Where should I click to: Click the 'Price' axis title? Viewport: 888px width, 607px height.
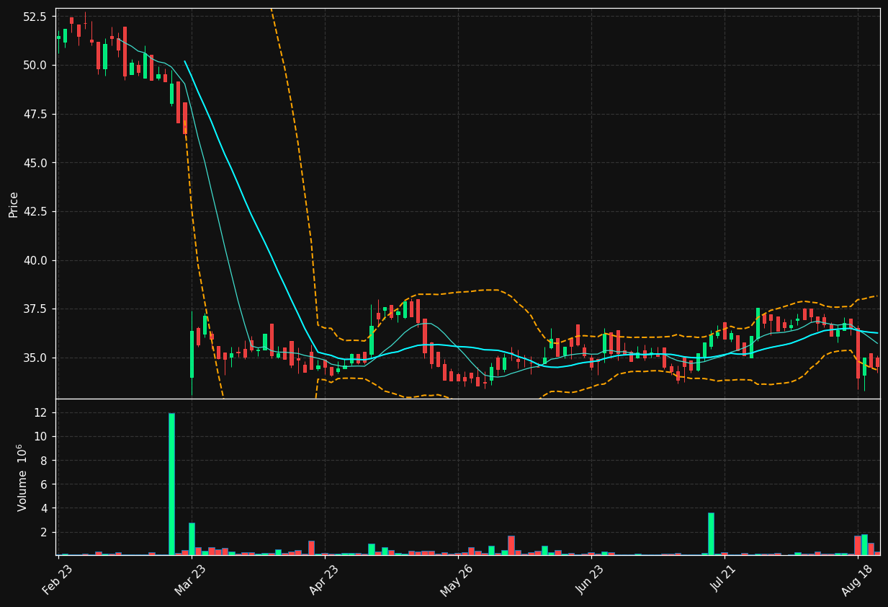coord(14,204)
